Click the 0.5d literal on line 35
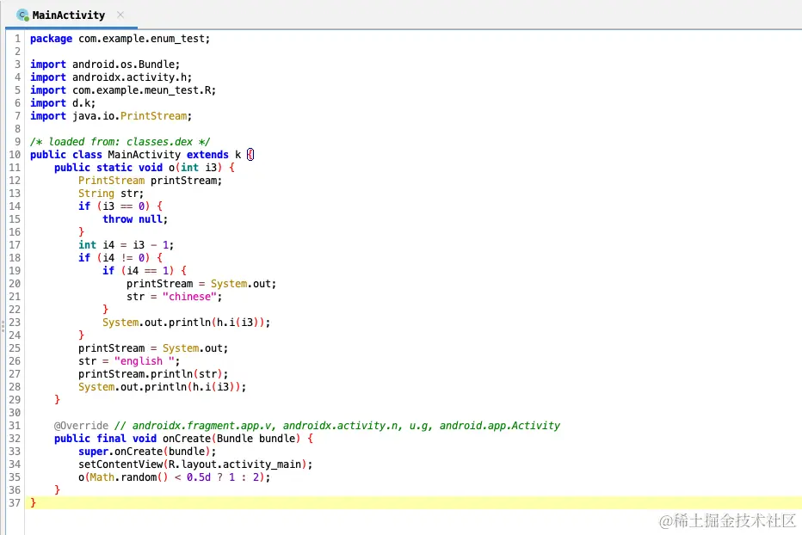This screenshot has height=535, width=802. click(199, 477)
